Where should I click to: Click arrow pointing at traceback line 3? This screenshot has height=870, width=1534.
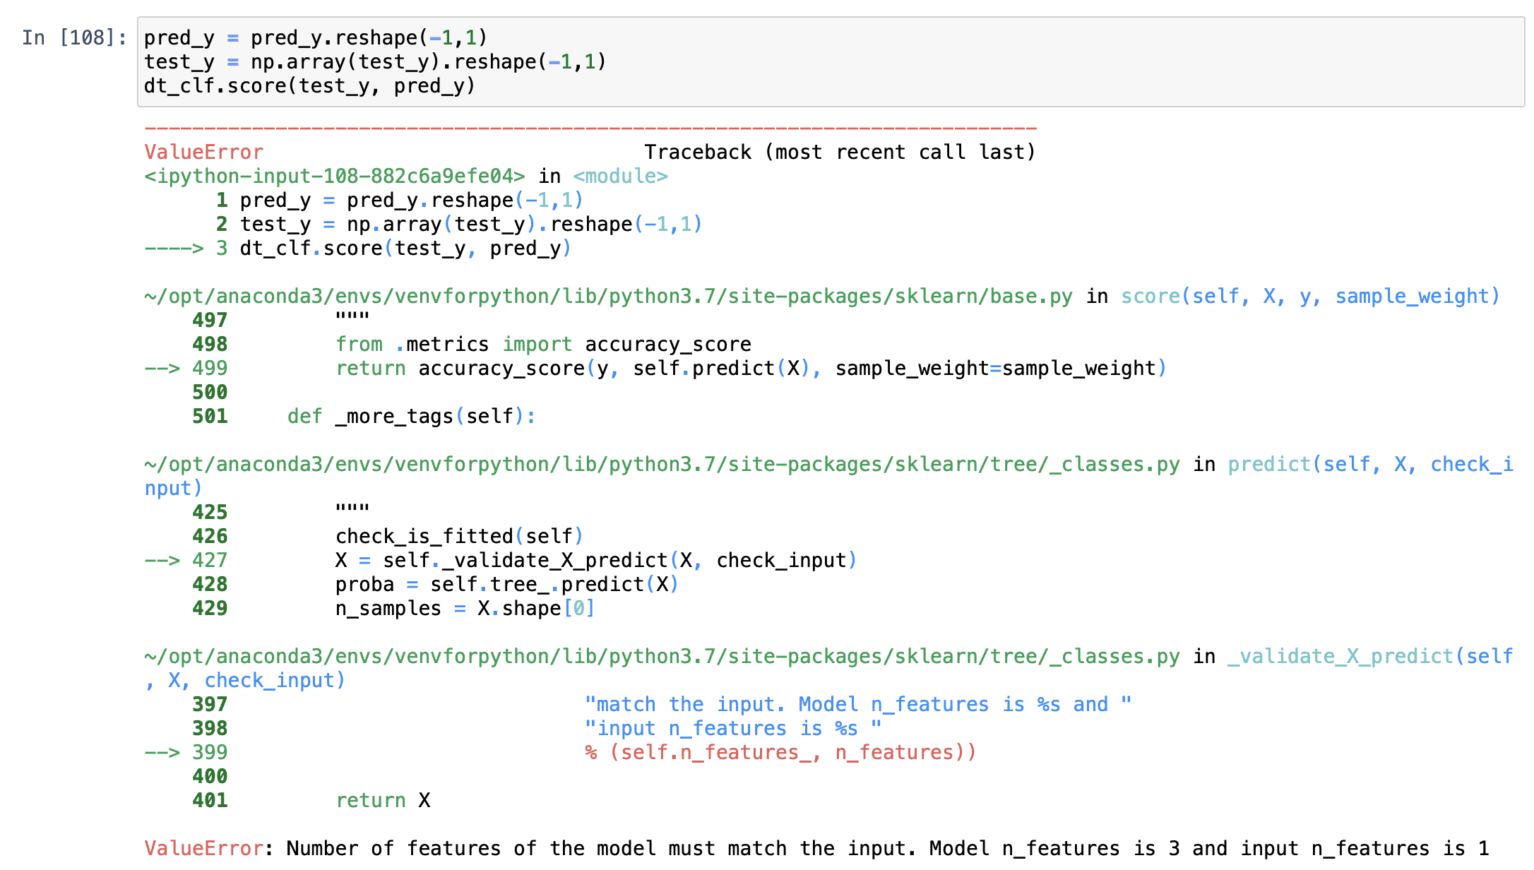[x=174, y=249]
